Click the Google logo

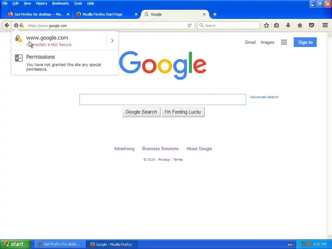(x=163, y=65)
